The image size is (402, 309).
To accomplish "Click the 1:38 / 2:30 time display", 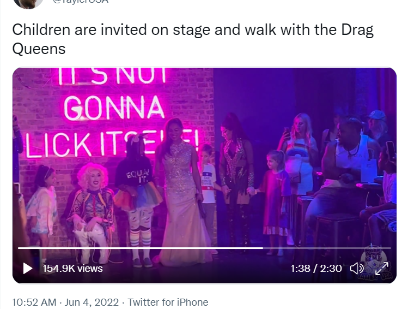I will click(x=316, y=269).
